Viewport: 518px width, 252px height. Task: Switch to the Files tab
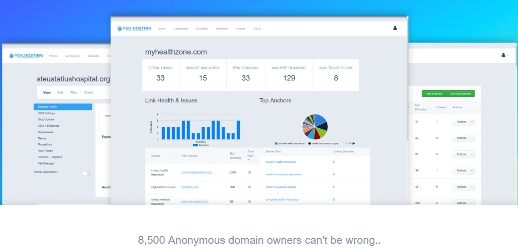[74, 93]
